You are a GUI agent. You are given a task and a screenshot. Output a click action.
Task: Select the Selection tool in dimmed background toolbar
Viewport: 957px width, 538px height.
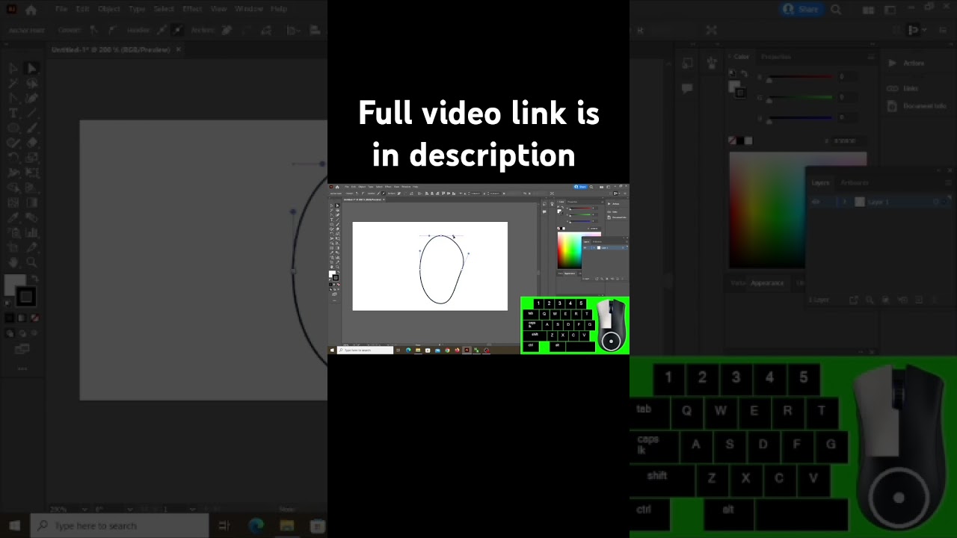[x=13, y=68]
